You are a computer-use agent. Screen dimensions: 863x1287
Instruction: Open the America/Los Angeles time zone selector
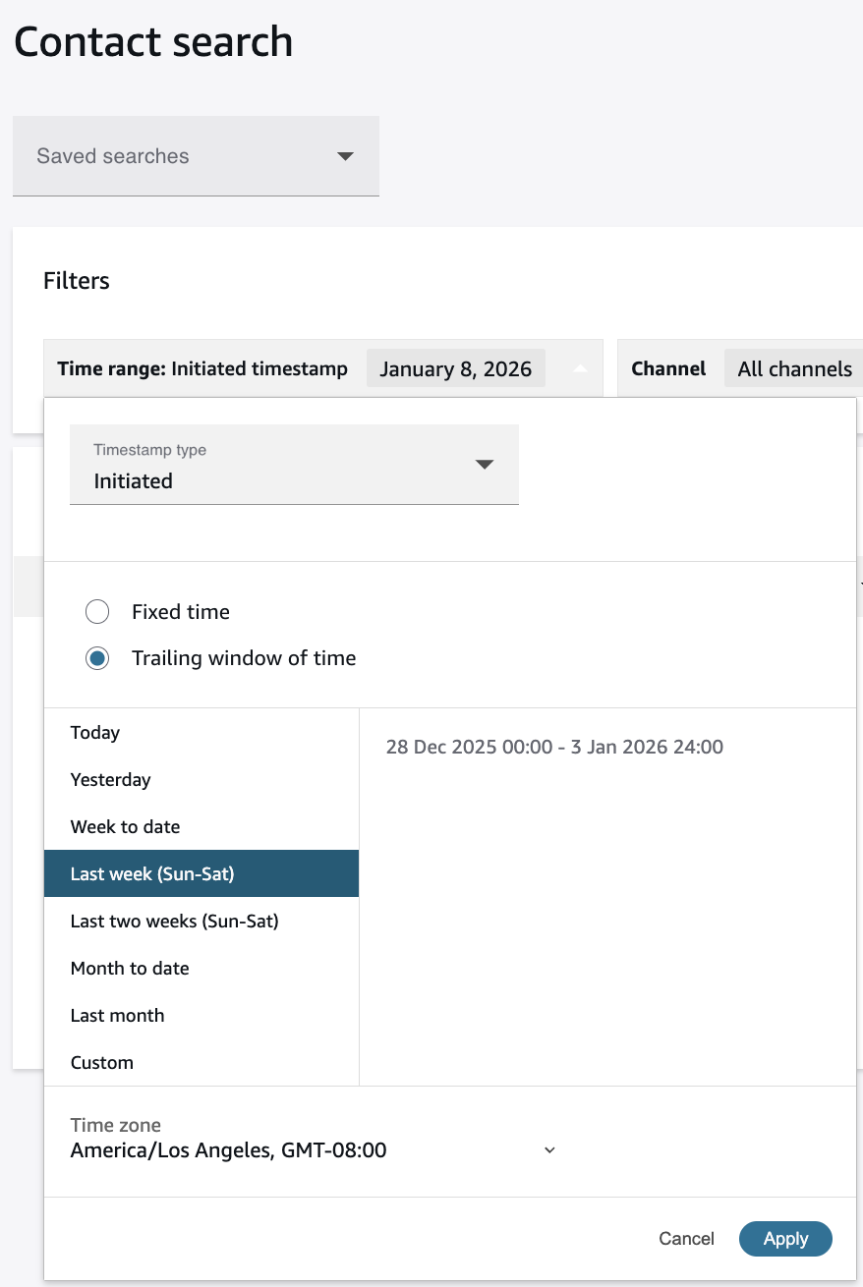228,1150
